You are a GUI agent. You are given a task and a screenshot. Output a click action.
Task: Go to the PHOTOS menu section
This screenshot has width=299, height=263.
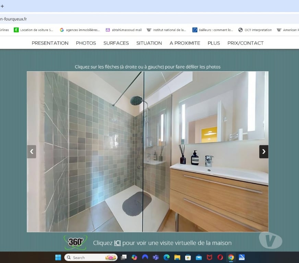tap(86, 43)
